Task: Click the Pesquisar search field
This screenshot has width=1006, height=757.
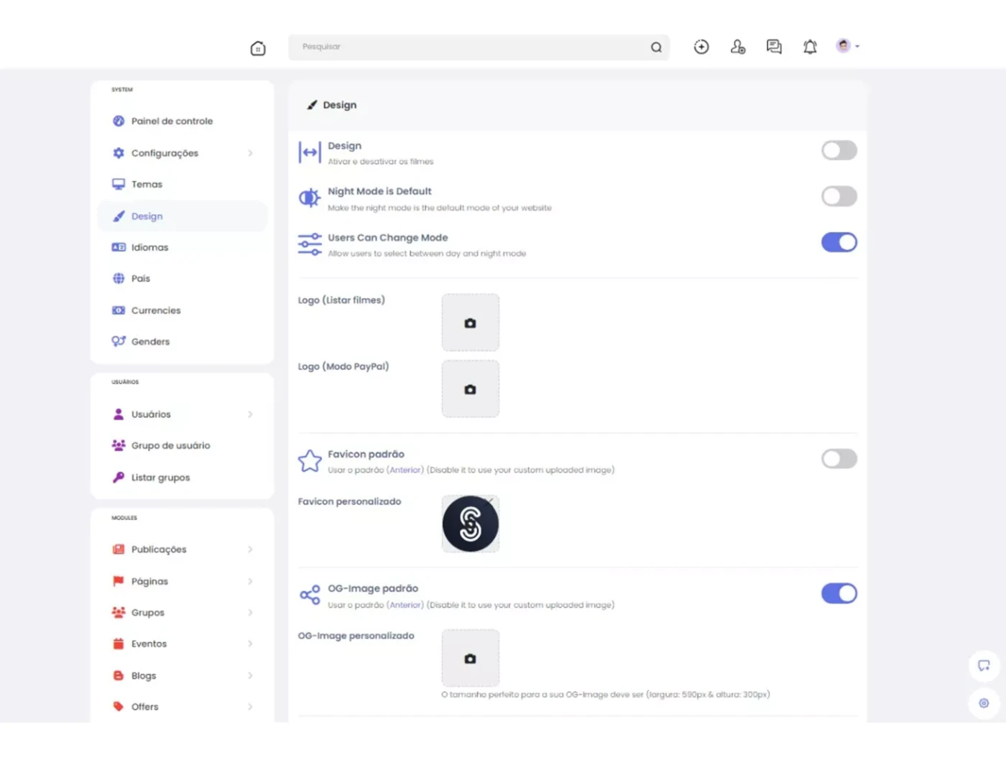Action: pyautogui.click(x=467, y=47)
